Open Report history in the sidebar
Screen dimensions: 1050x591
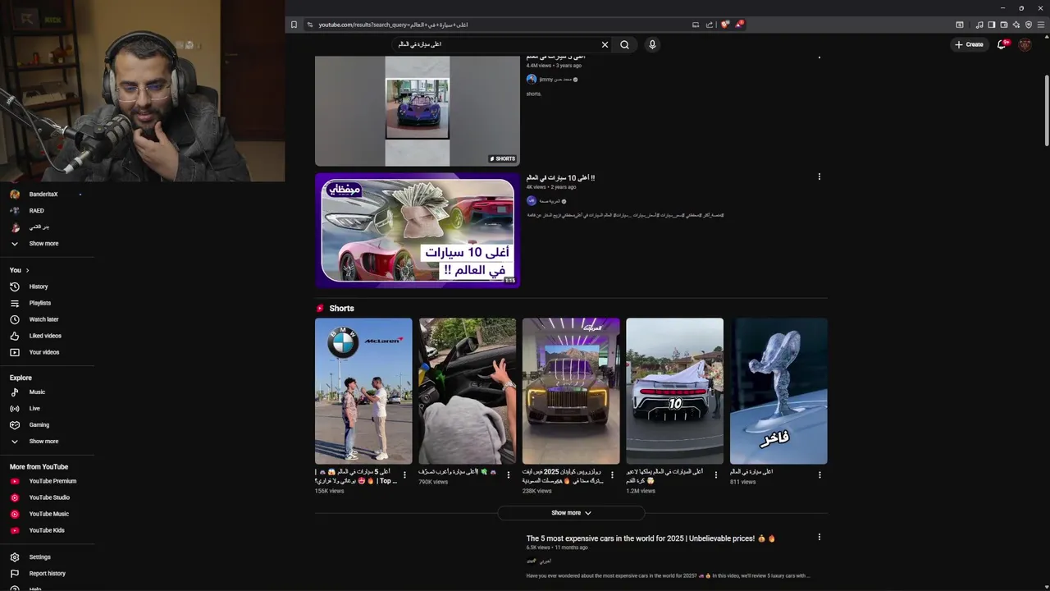(47, 574)
